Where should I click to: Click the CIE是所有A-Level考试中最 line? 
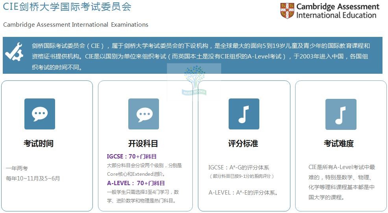[342, 167]
